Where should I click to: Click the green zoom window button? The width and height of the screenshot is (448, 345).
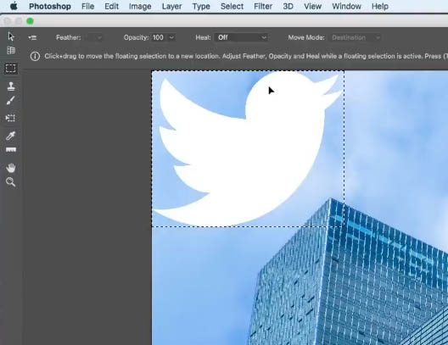point(30,21)
